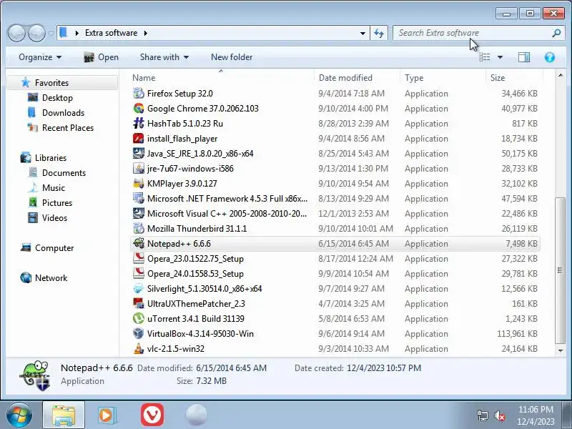Open the recent pages dropdown near Back
Image resolution: width=572 pixels, height=429 pixels.
(51, 34)
